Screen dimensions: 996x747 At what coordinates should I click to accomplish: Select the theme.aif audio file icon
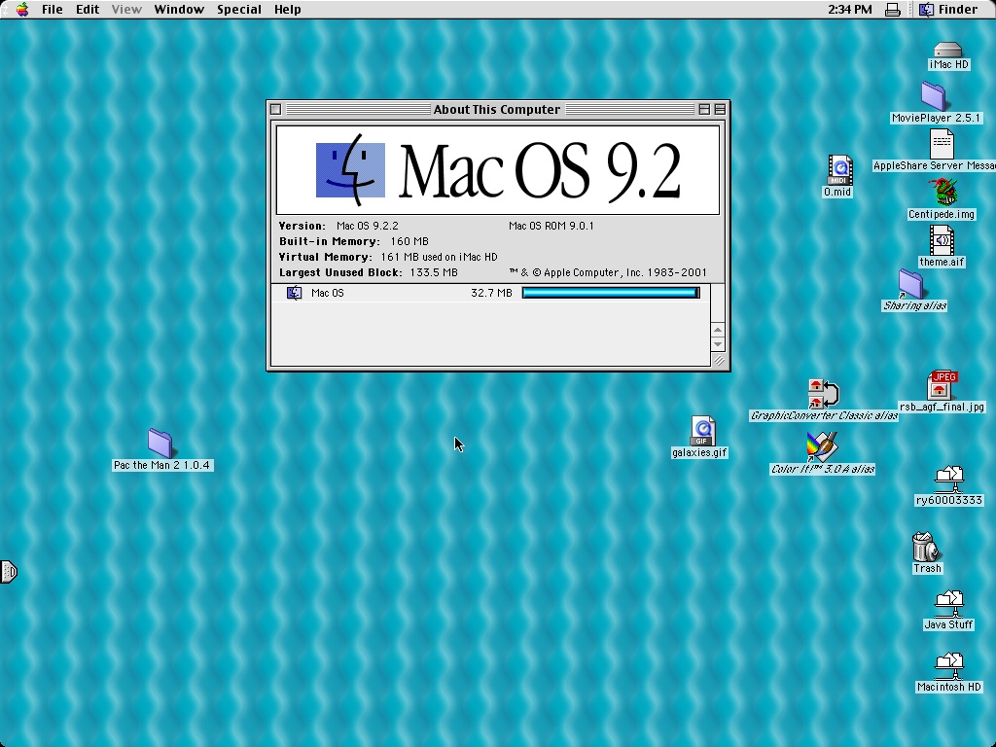(942, 240)
